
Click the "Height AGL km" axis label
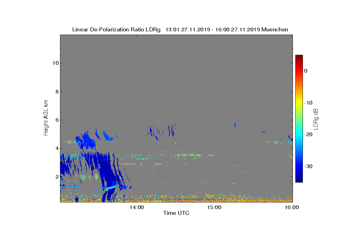(46, 118)
